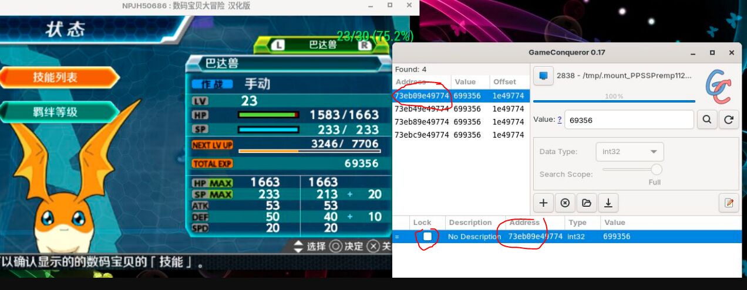Click the Description column header in cheat list
Viewport: 747px width, 290px height.
click(x=470, y=223)
